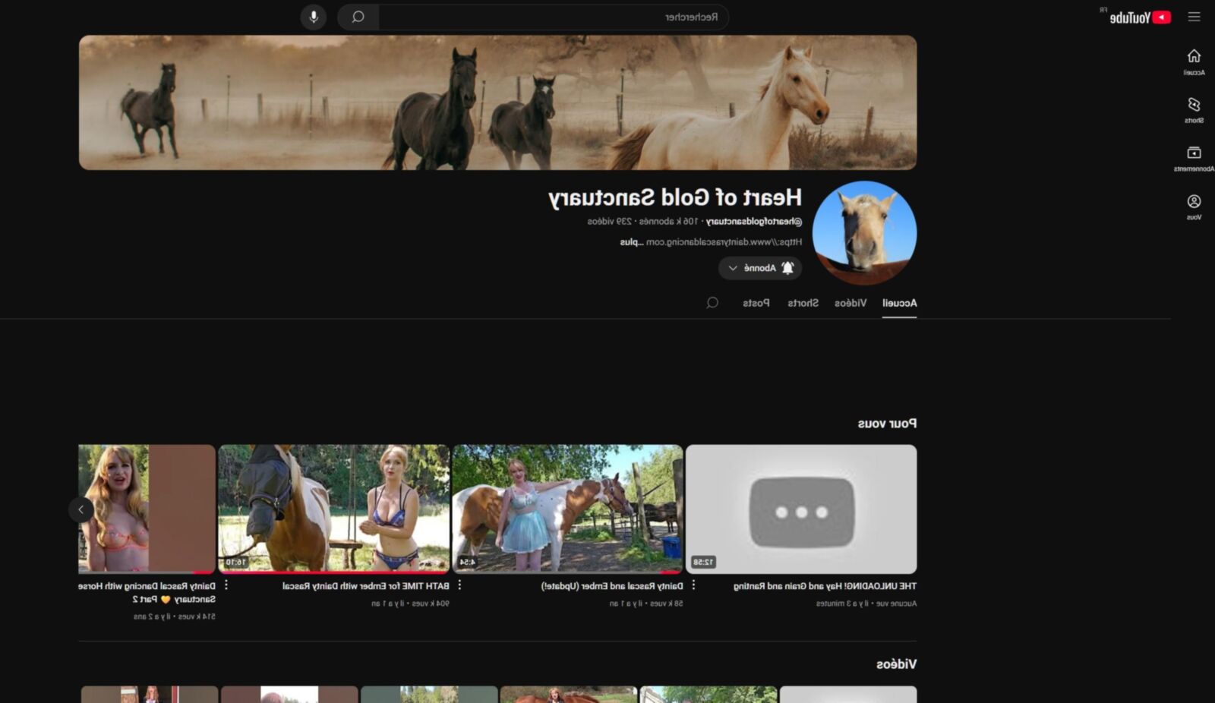Switch to the channel Shorts tab
Viewport: 1215px width, 703px height.
[x=803, y=303]
